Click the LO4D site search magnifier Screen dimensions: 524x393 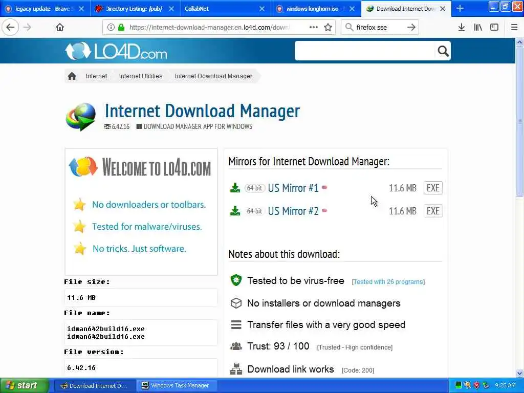[443, 51]
